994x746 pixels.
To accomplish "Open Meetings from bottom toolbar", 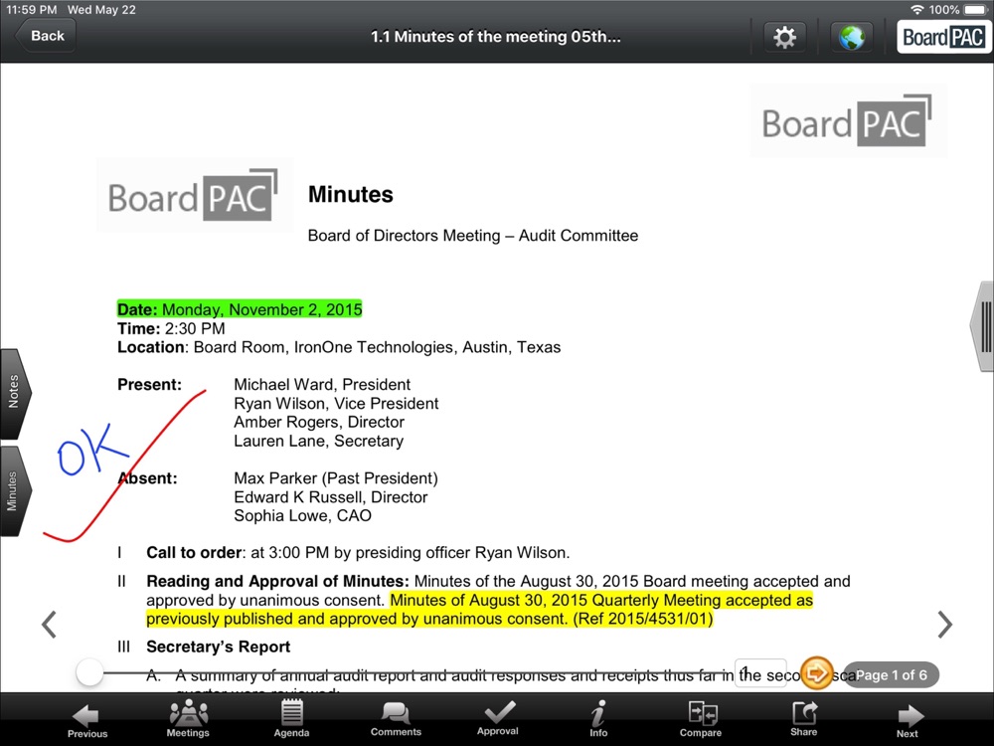I will click(188, 719).
